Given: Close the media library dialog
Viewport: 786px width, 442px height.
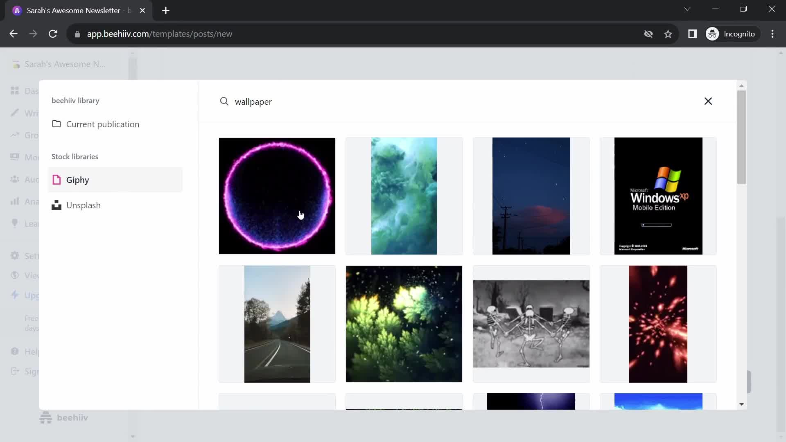Looking at the screenshot, I should tap(708, 101).
